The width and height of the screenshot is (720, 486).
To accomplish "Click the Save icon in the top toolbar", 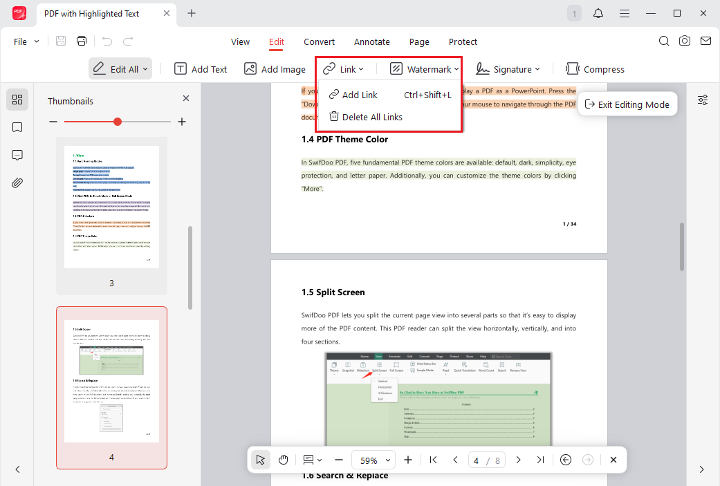I will [x=61, y=41].
